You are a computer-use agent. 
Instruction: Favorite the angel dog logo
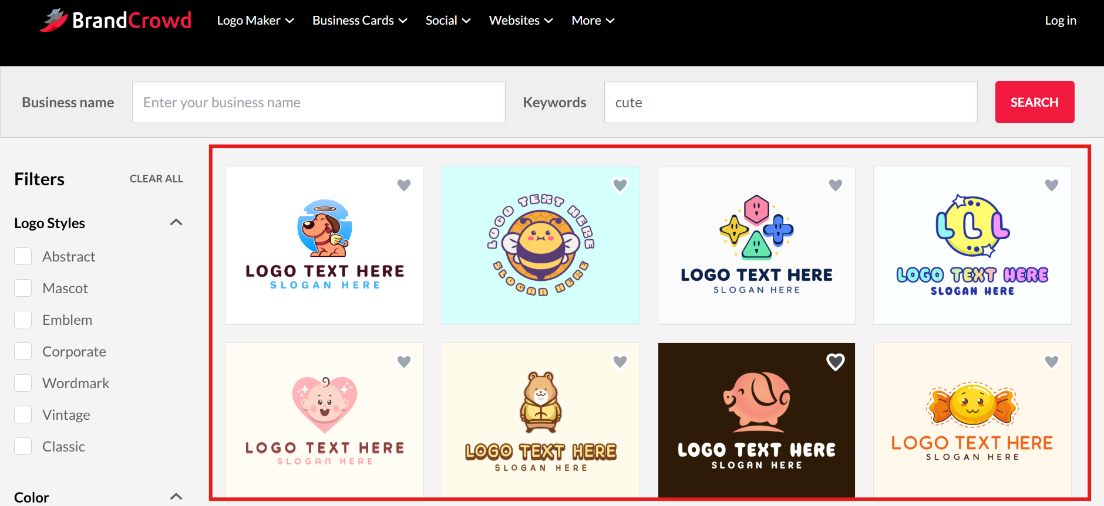point(404,185)
